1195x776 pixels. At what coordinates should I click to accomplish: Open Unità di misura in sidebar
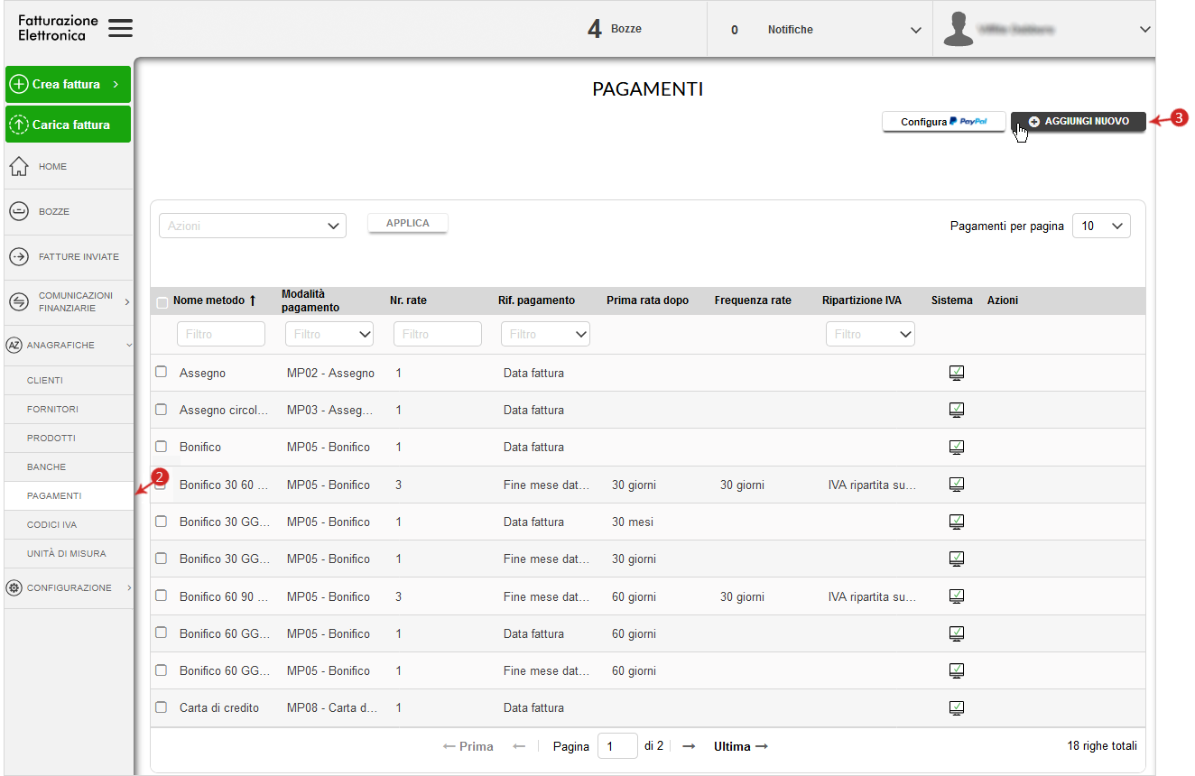69,554
